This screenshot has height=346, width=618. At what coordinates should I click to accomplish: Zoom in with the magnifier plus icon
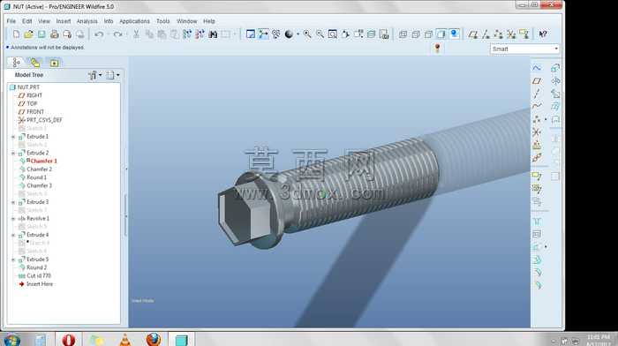coord(307,34)
